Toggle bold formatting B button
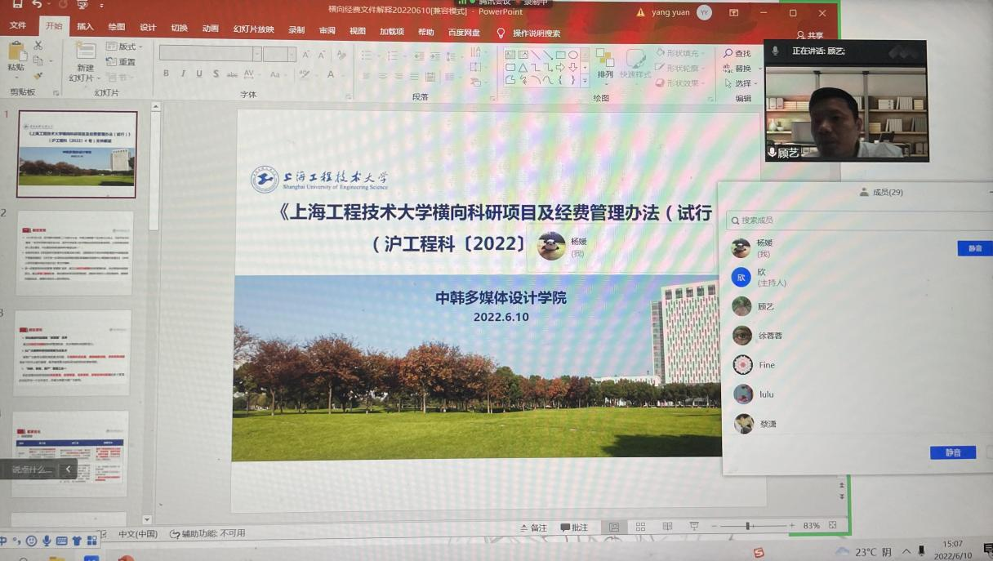Screen dimensions: 993x561 pos(166,73)
